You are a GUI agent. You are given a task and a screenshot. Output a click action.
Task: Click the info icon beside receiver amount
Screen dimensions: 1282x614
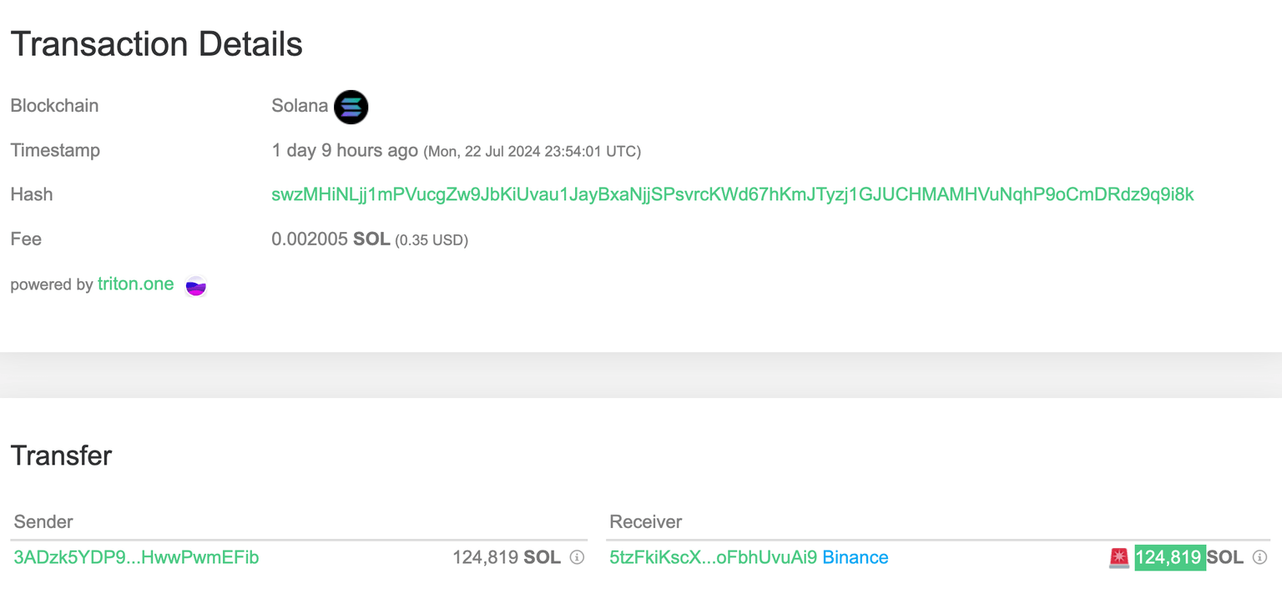pyautogui.click(x=1260, y=557)
